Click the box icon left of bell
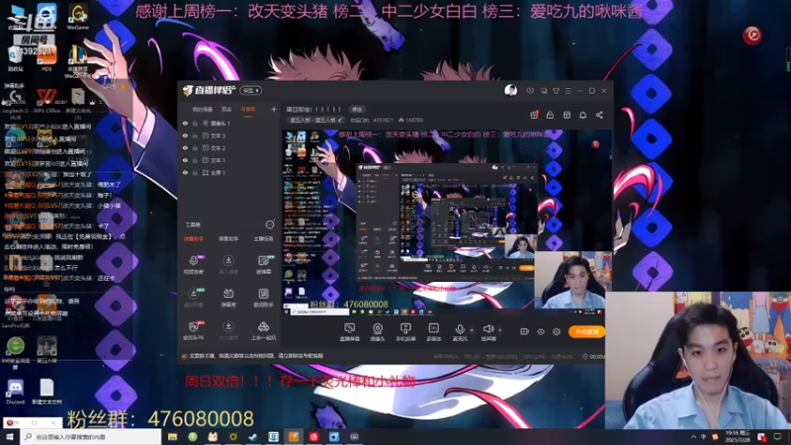This screenshot has width=791, height=445. click(x=567, y=115)
